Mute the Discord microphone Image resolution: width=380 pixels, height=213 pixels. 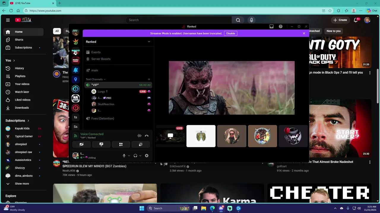[124, 156]
